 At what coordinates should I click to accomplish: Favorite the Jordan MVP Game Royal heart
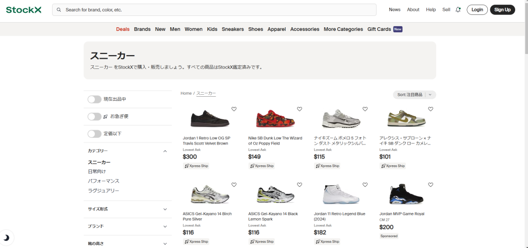(431, 185)
